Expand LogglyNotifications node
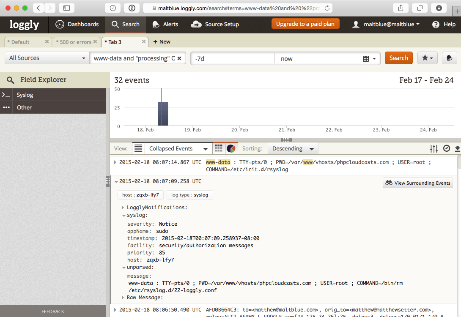461x317 pixels. [123, 208]
